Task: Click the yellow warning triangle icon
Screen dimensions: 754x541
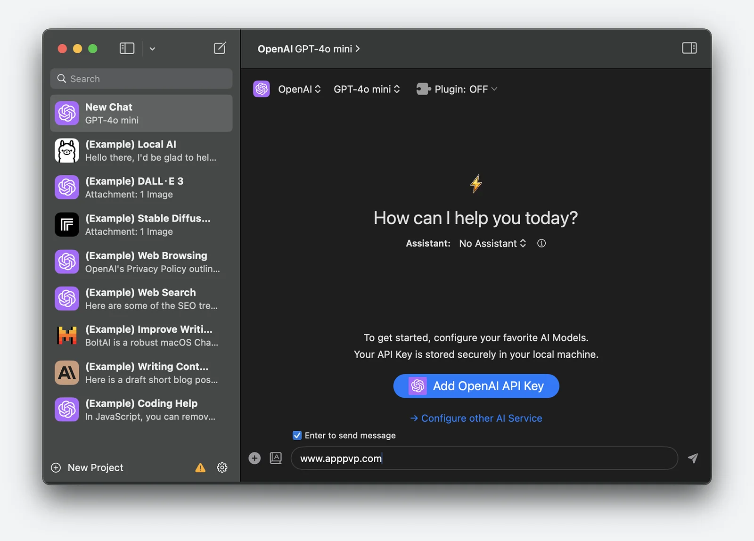Action: (200, 467)
